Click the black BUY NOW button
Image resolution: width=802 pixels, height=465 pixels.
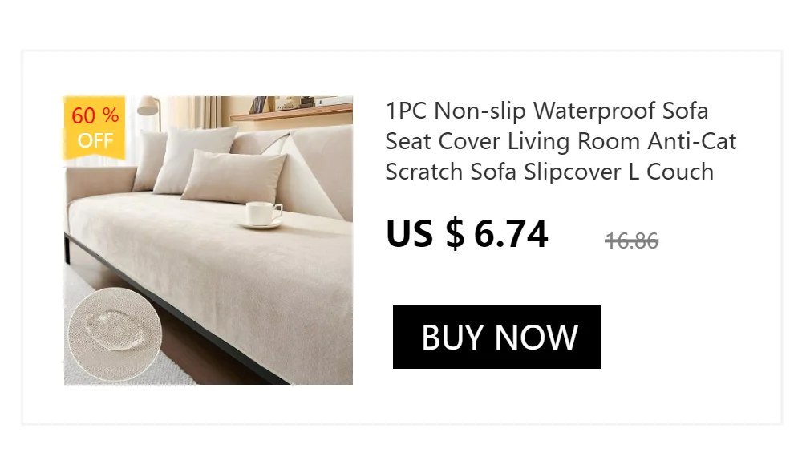pyautogui.click(x=496, y=337)
